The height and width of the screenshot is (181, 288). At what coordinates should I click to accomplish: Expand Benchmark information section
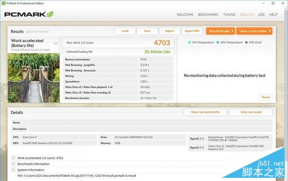(13, 163)
